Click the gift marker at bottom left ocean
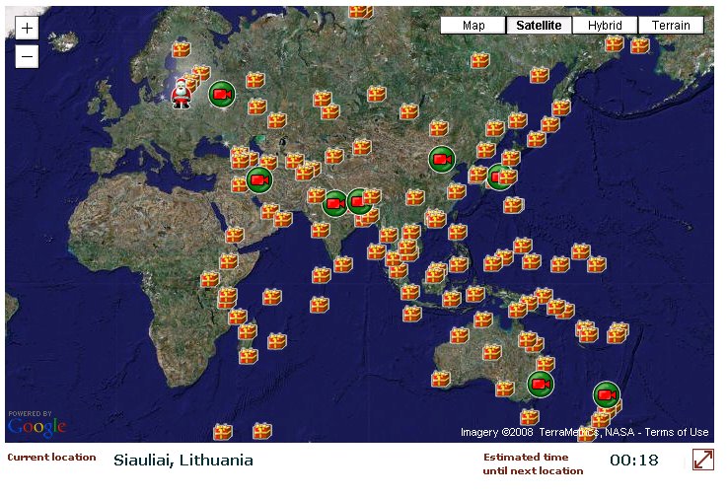The width and height of the screenshot is (728, 497). pos(222,432)
